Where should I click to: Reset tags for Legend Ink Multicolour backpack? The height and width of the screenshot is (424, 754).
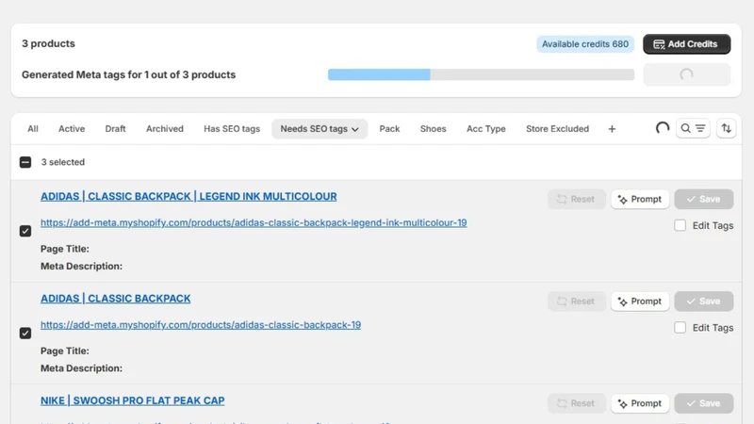tap(577, 199)
